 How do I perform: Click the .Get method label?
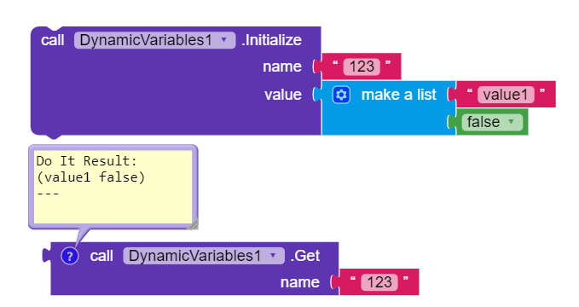[305, 256]
